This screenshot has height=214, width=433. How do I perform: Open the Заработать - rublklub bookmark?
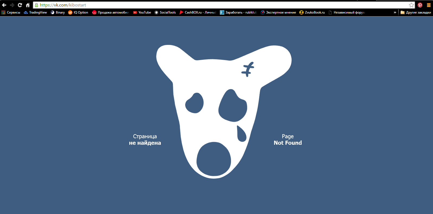click(238, 12)
